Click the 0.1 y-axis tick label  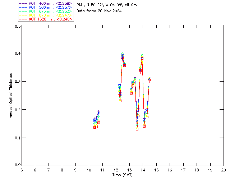[x=18, y=138]
